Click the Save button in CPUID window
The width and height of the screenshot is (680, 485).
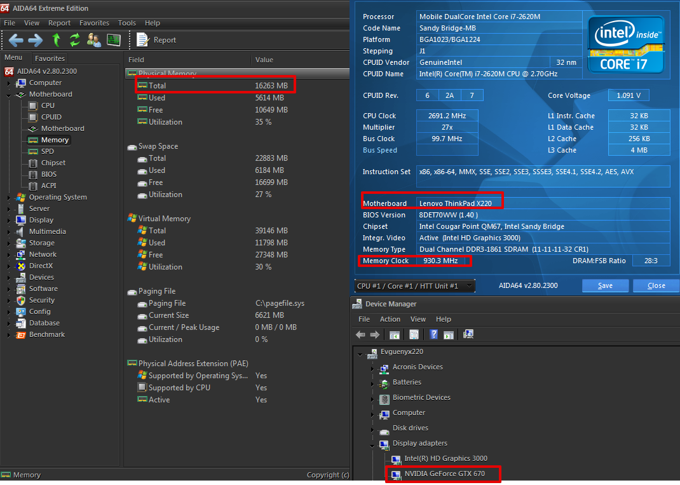tap(606, 285)
